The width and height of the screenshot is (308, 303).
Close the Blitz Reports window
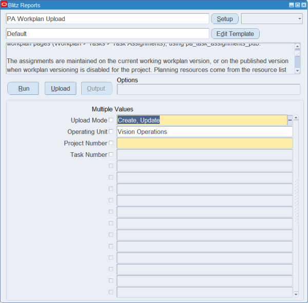click(x=304, y=5)
